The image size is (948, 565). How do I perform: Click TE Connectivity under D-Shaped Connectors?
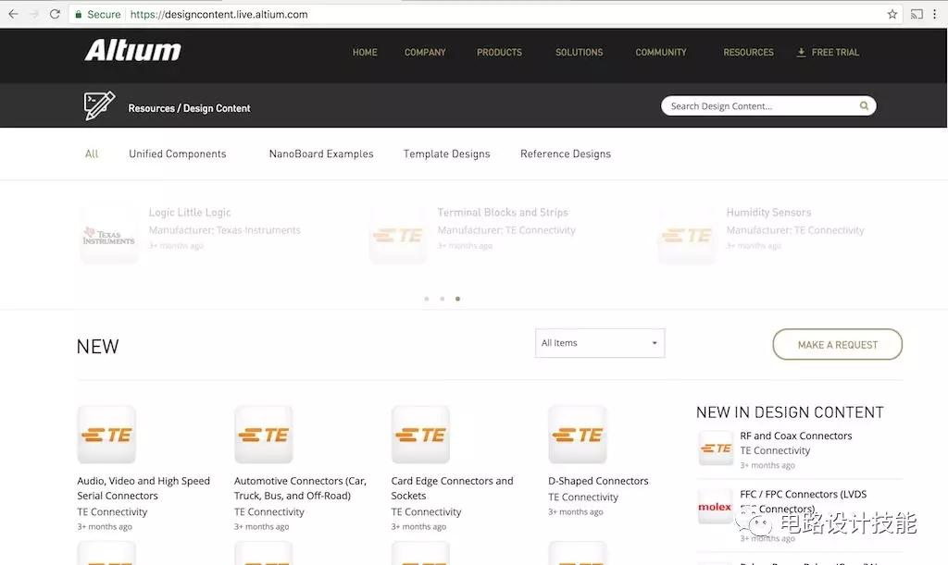583,497
